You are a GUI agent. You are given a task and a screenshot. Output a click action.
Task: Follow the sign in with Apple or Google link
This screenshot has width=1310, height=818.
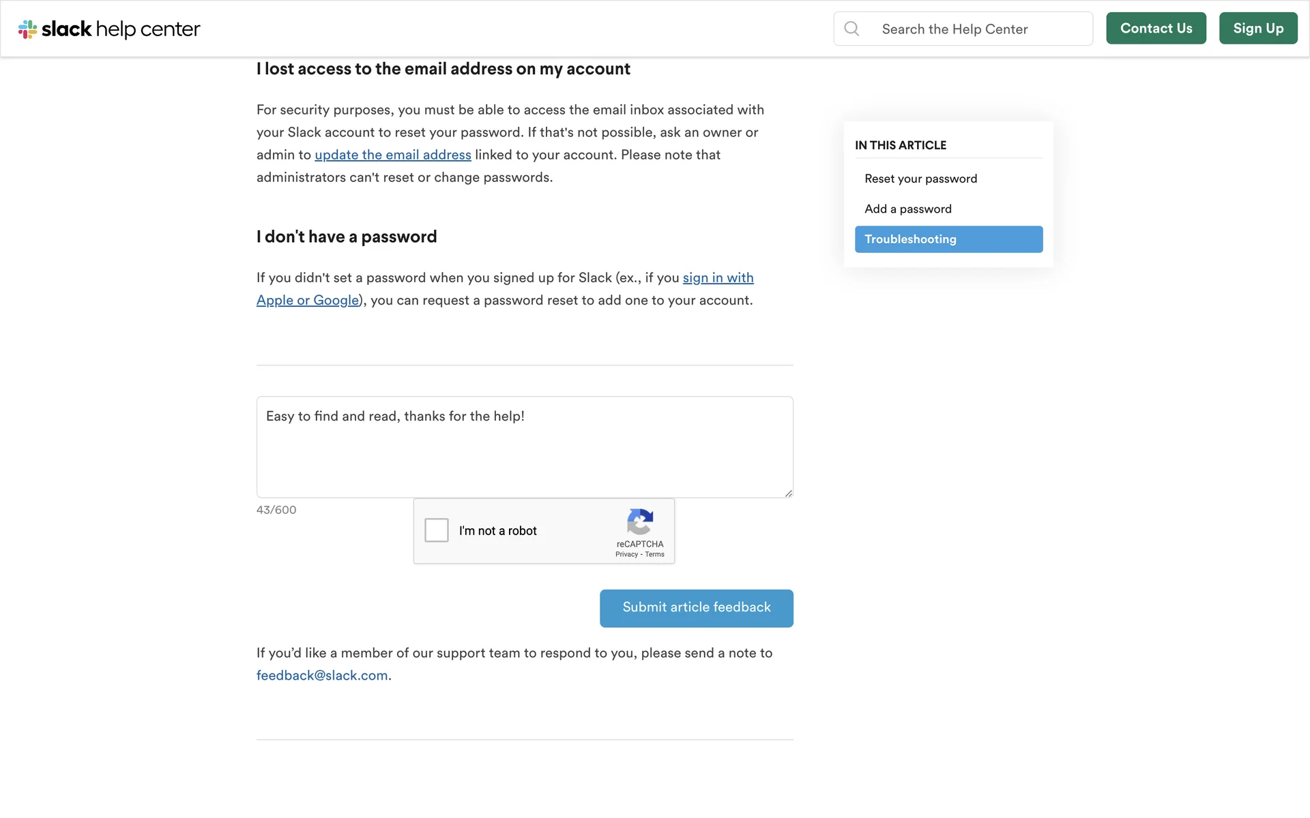tap(718, 278)
